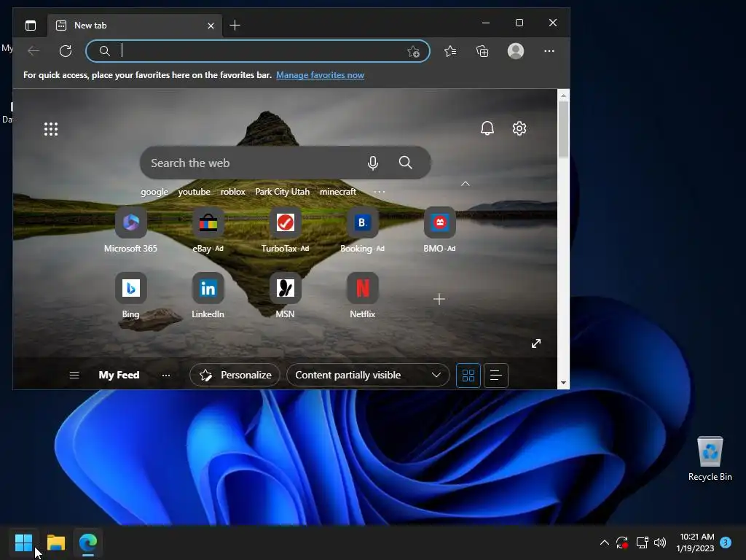The height and width of the screenshot is (560, 746).
Task: Add a new quick link site
Action: tap(439, 299)
